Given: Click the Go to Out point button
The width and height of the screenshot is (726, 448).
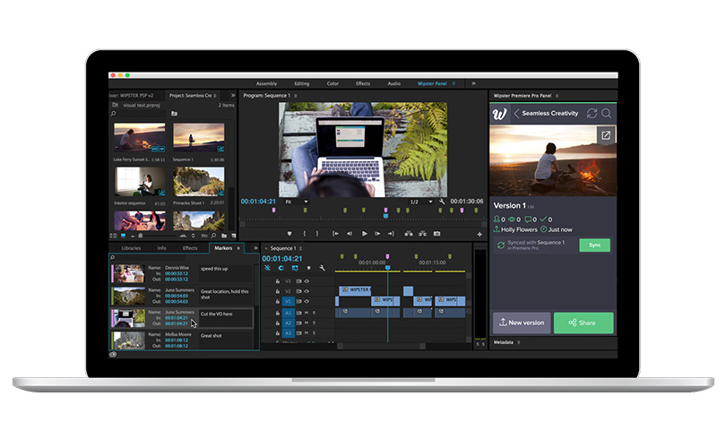Looking at the screenshot, I should pyautogui.click(x=392, y=234).
